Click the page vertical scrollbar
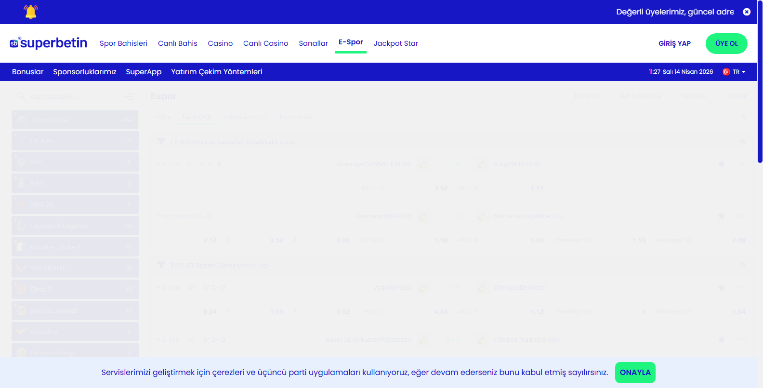 coord(760,82)
